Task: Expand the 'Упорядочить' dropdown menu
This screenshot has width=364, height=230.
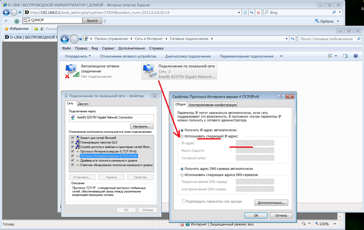Action: [78, 56]
